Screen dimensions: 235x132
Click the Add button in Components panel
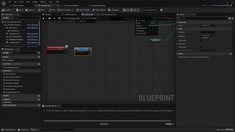[x=6, y=18]
